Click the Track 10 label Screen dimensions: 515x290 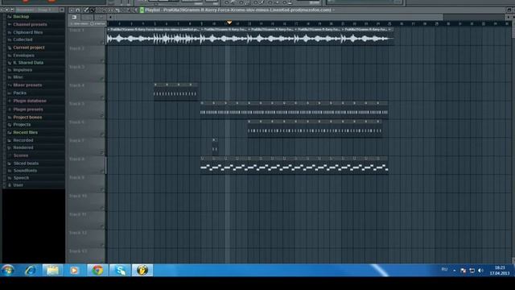click(x=78, y=196)
